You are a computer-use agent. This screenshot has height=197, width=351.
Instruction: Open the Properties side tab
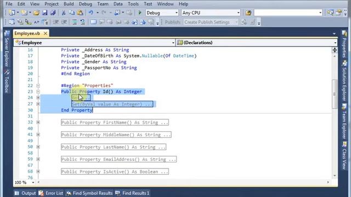[x=344, y=44]
